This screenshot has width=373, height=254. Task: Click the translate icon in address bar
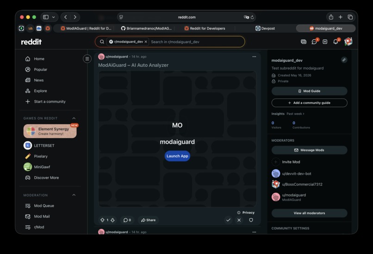pyautogui.click(x=246, y=17)
